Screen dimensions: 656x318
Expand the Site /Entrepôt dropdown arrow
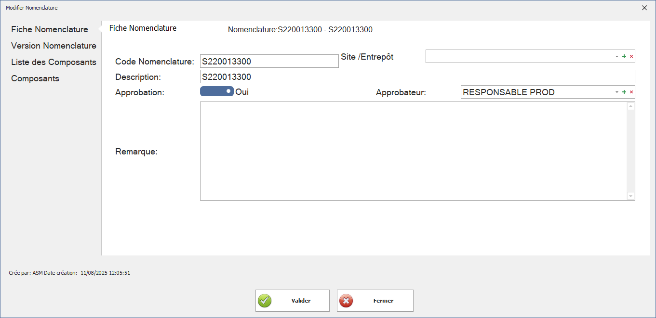(616, 56)
